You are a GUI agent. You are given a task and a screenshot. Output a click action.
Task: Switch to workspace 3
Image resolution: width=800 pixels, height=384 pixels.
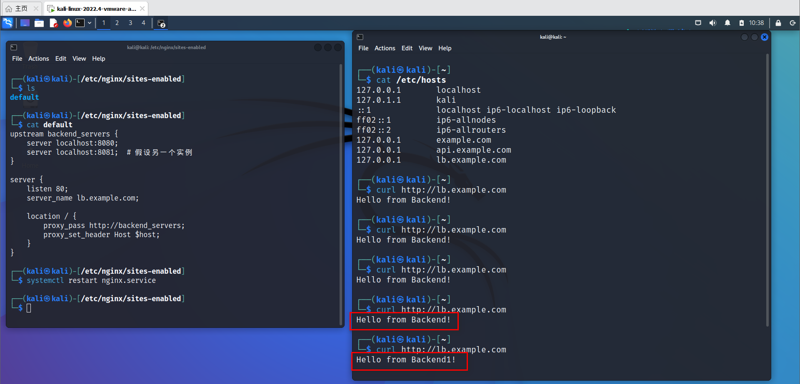point(130,23)
